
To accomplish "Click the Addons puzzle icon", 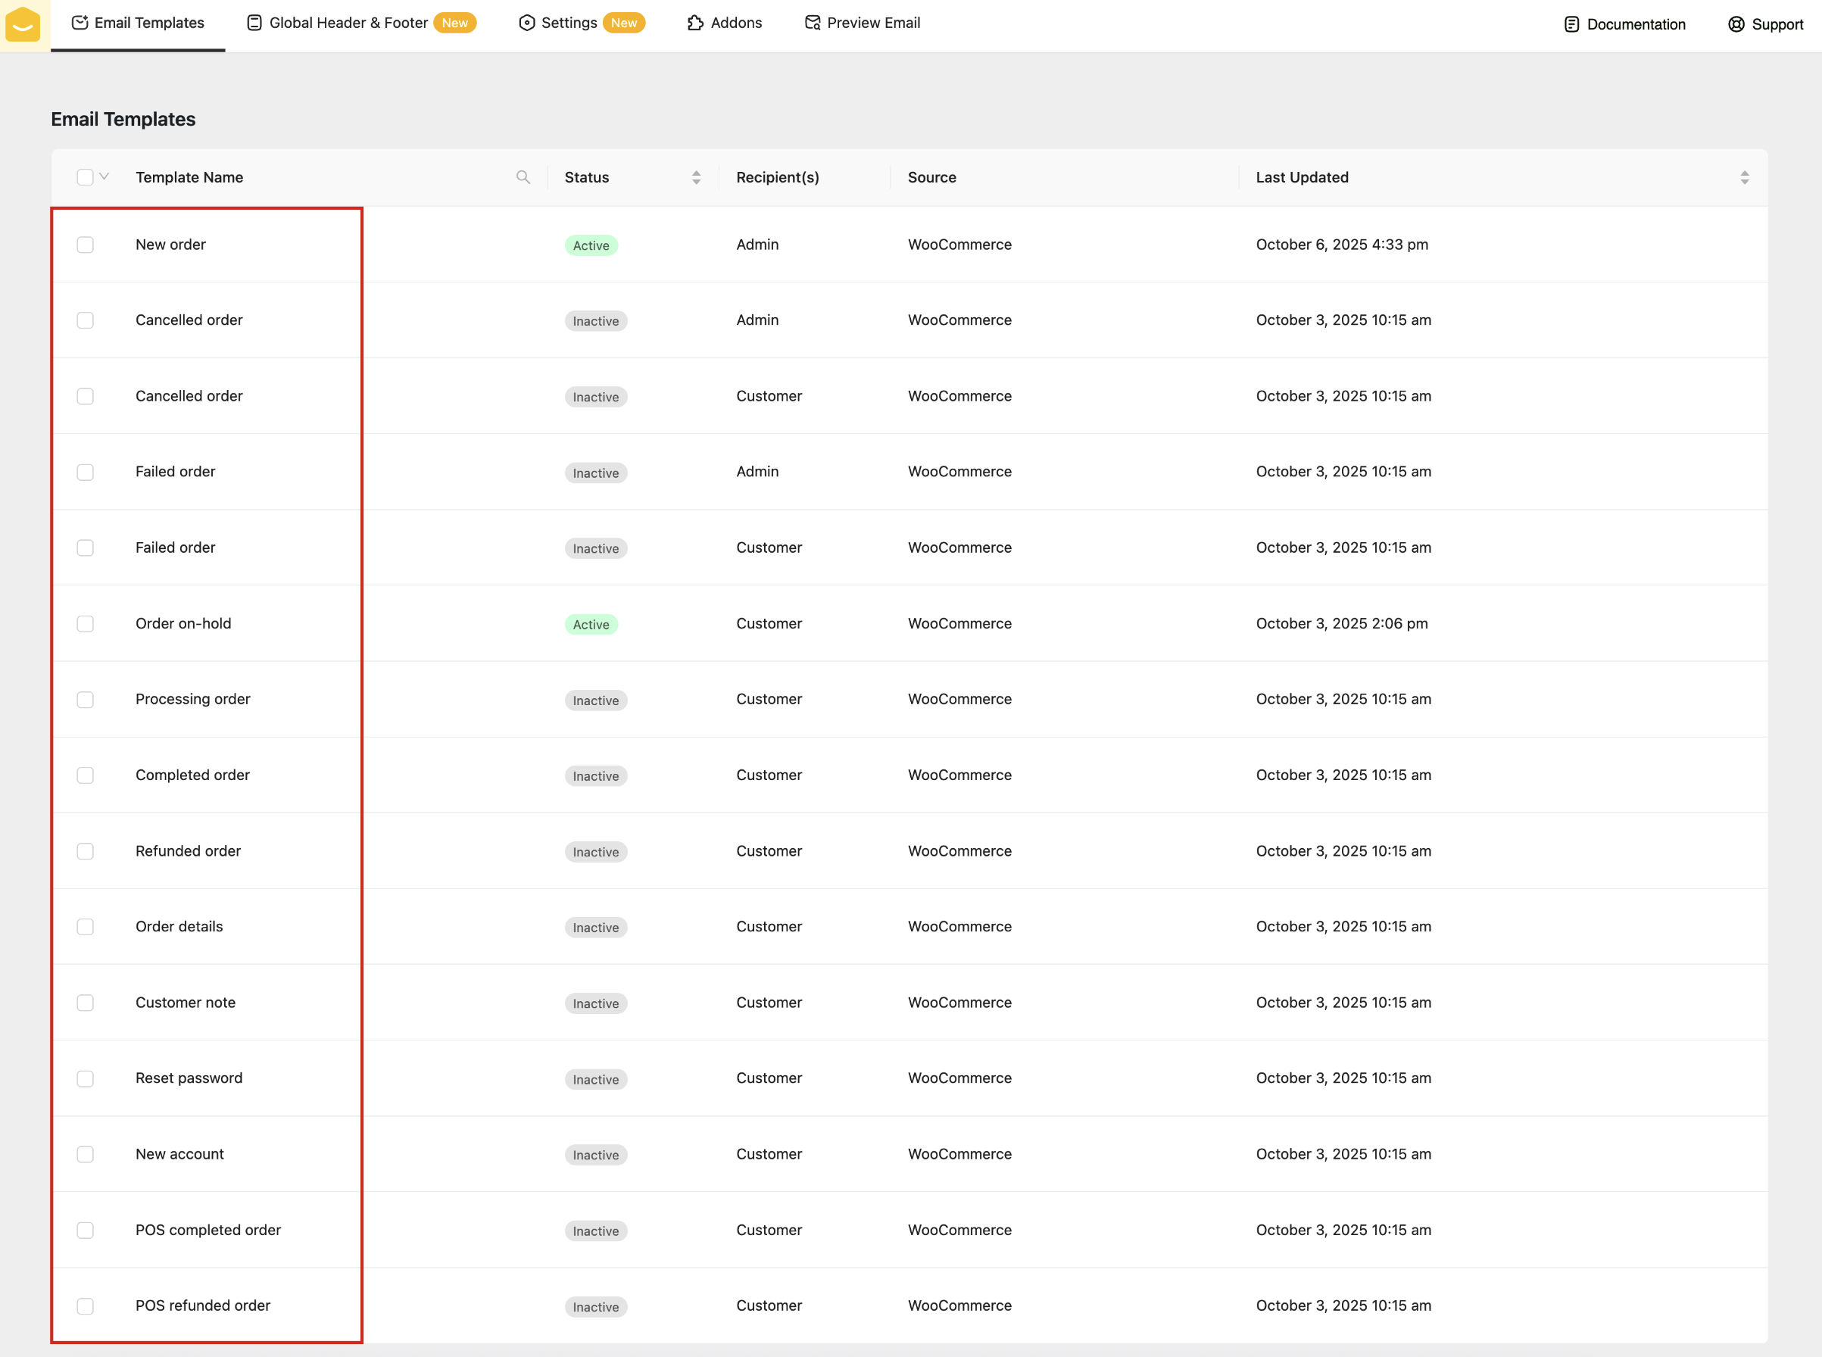I will (x=695, y=23).
